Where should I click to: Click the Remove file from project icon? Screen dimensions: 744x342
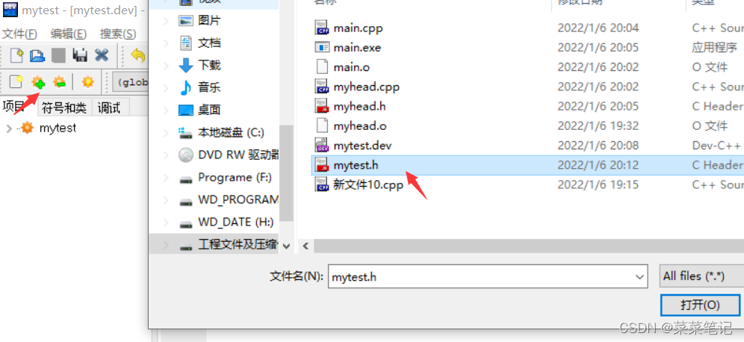(59, 82)
